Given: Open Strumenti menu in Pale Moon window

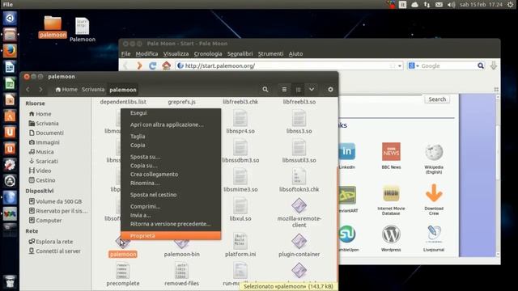Looking at the screenshot, I should click(270, 54).
